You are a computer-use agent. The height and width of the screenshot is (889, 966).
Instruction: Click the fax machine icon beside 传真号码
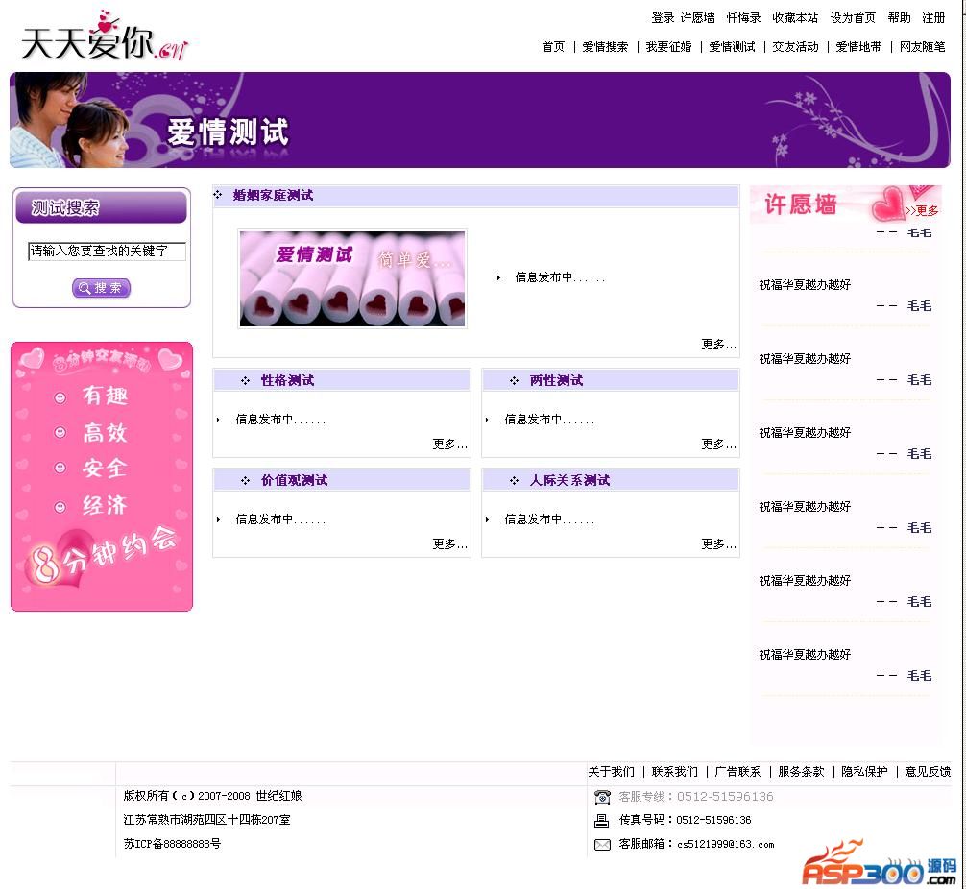point(602,820)
